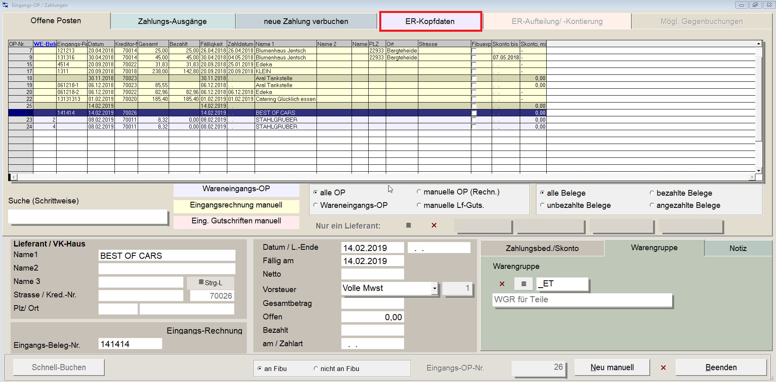Click the Name2 input field
776x382 pixels.
(x=167, y=269)
